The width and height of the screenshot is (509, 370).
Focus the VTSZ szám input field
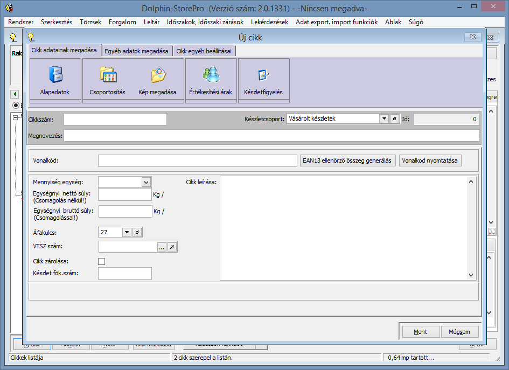128,247
